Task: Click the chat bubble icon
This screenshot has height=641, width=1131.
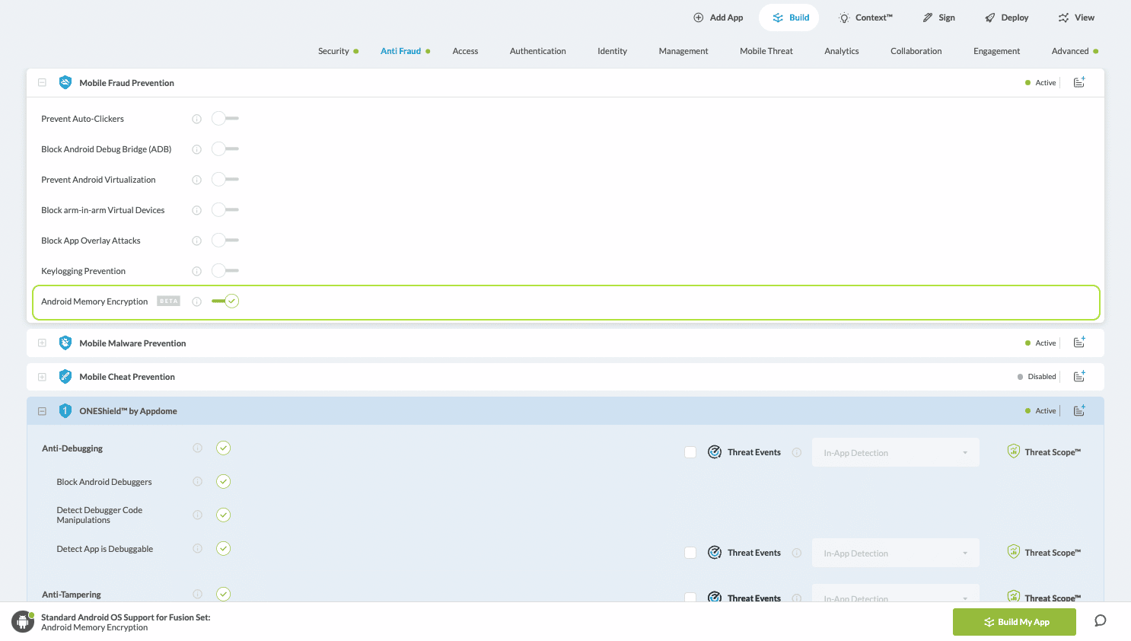Action: point(1100,620)
